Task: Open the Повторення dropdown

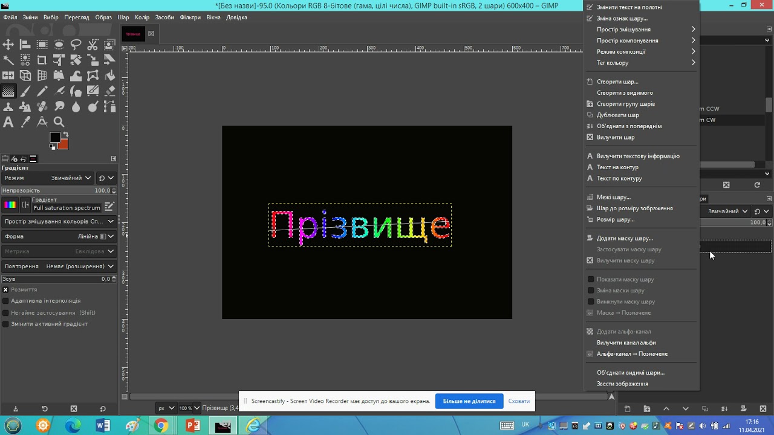Action: [59, 266]
